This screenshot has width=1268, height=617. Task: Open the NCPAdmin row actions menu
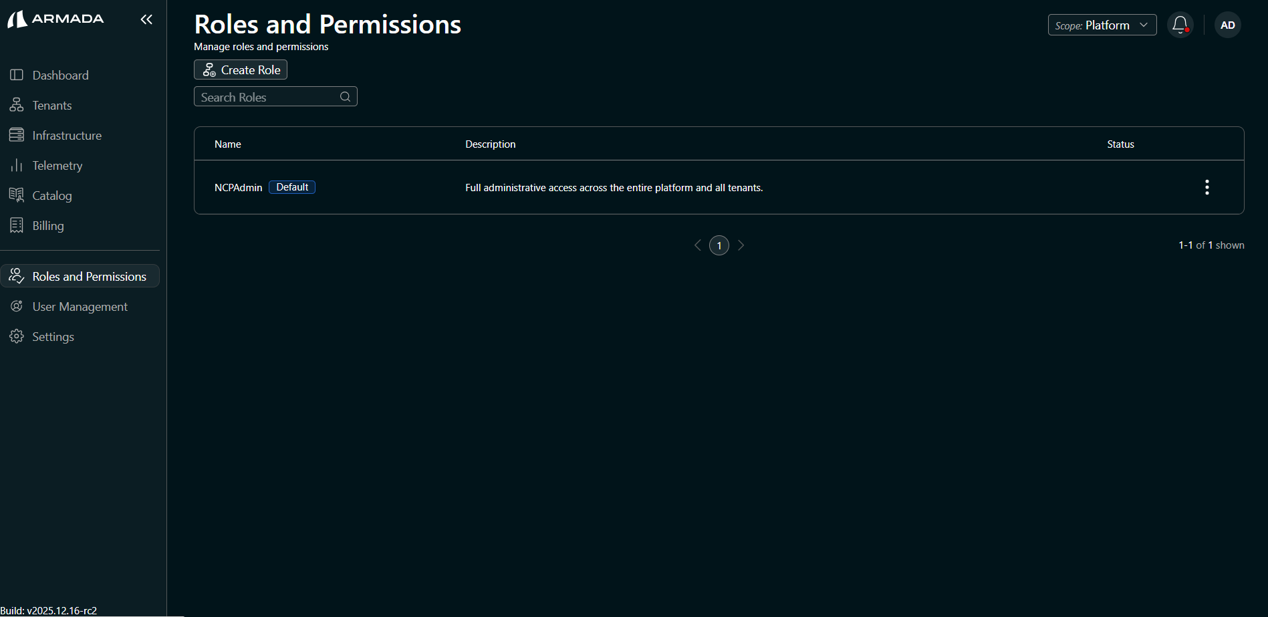click(1207, 187)
